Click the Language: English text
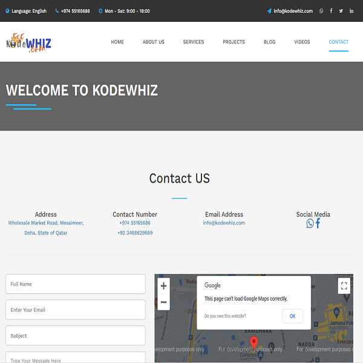The image size is (363, 363). pos(29,11)
